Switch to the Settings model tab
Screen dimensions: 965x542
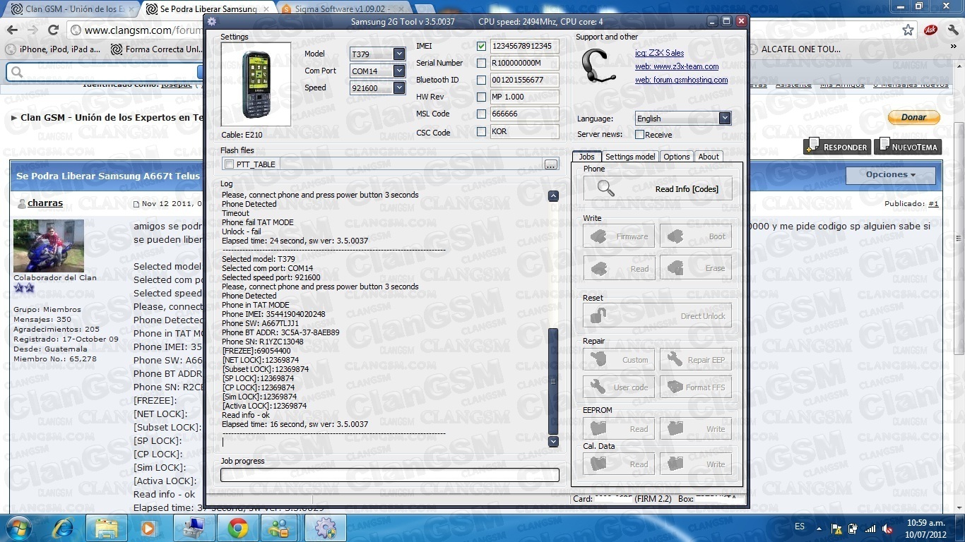[630, 157]
